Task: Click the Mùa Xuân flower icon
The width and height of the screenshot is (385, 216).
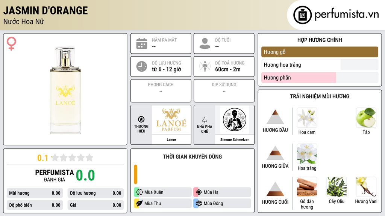Action: pos(139,192)
